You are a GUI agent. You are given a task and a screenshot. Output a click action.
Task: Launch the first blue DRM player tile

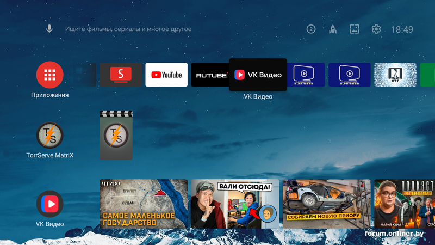pyautogui.click(x=306, y=75)
